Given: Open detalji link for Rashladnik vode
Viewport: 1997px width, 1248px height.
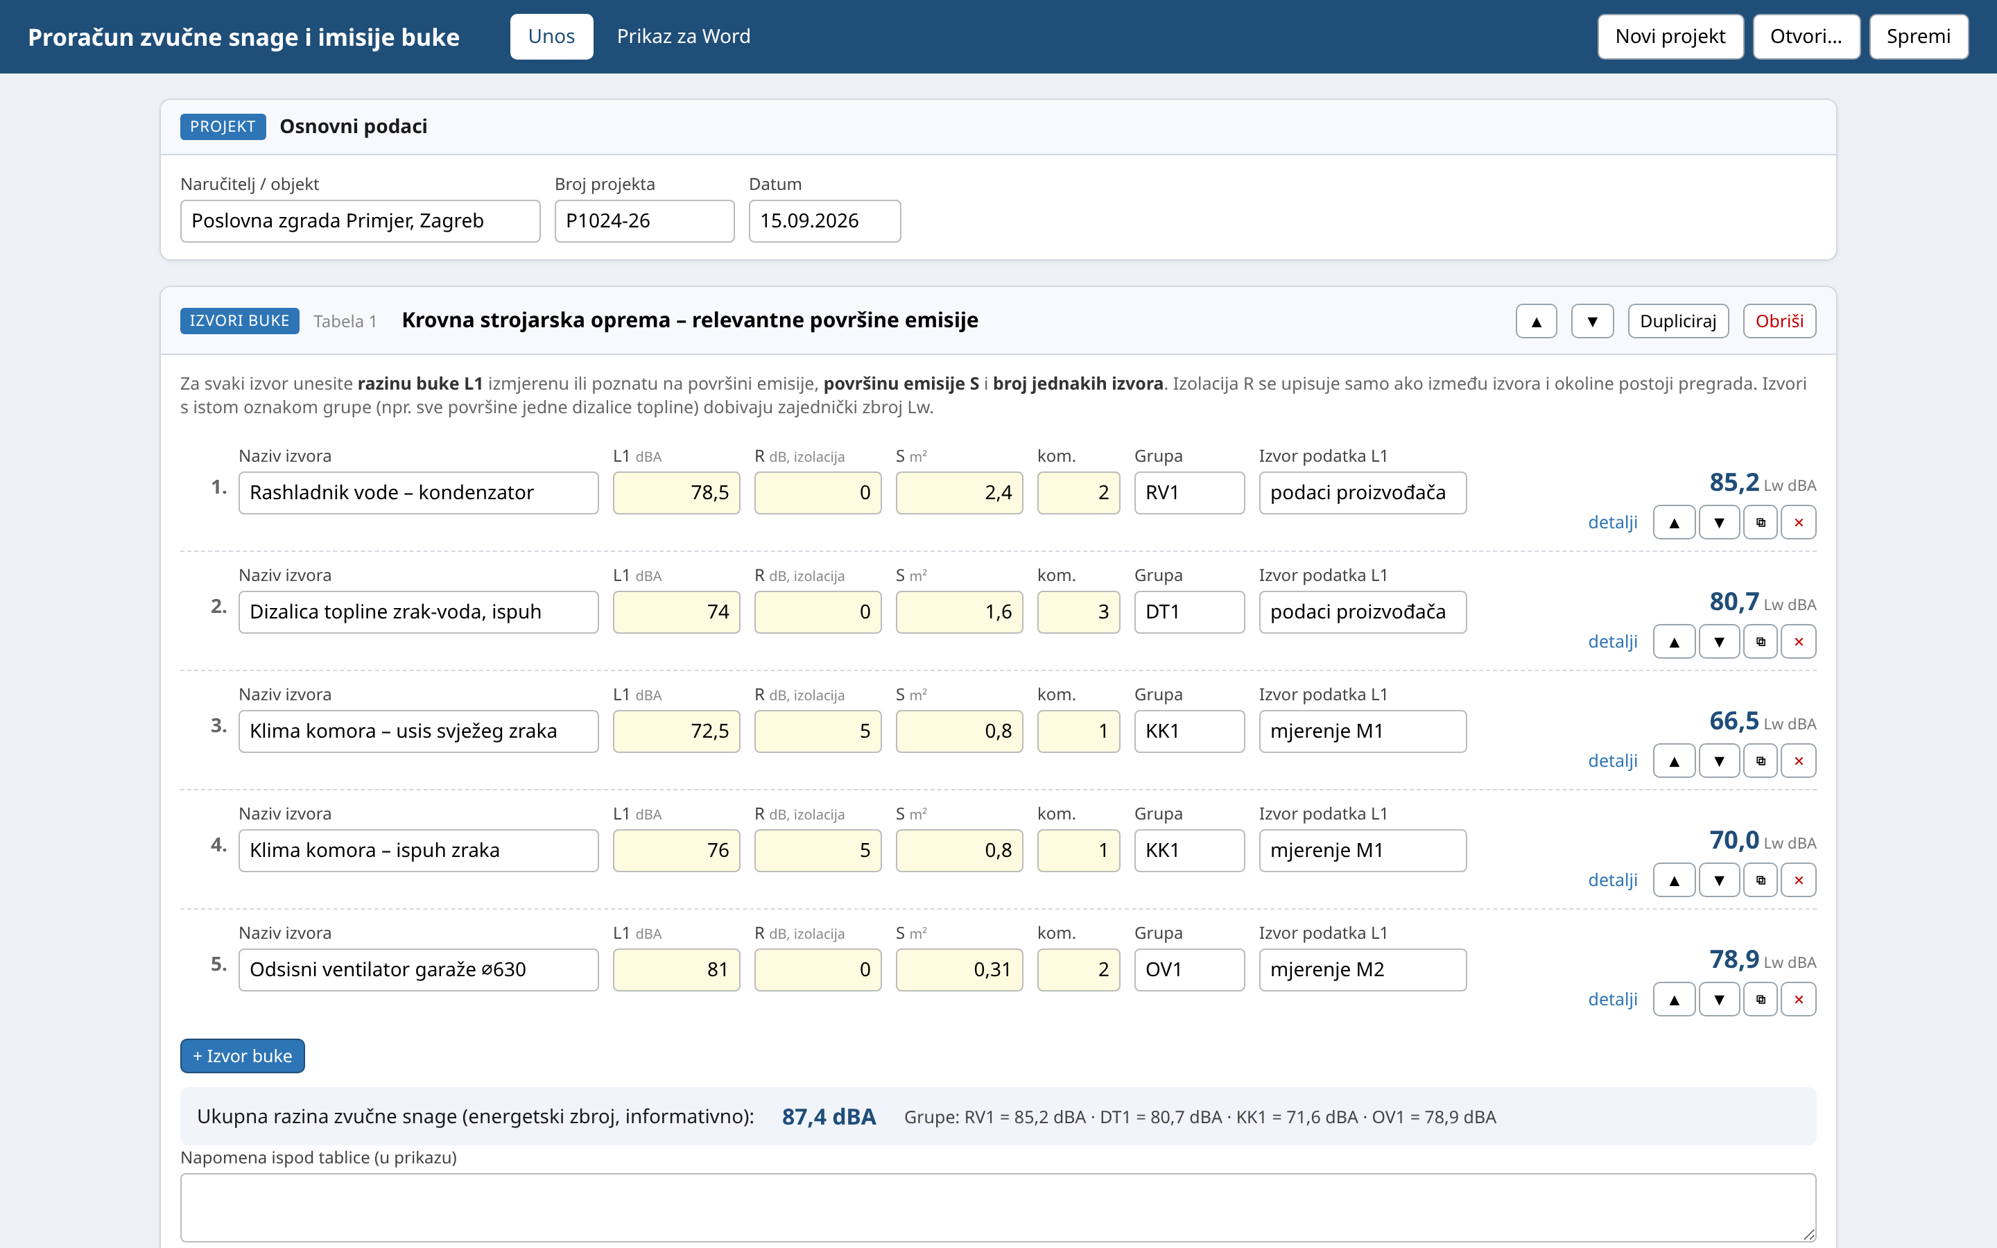Looking at the screenshot, I should point(1612,523).
